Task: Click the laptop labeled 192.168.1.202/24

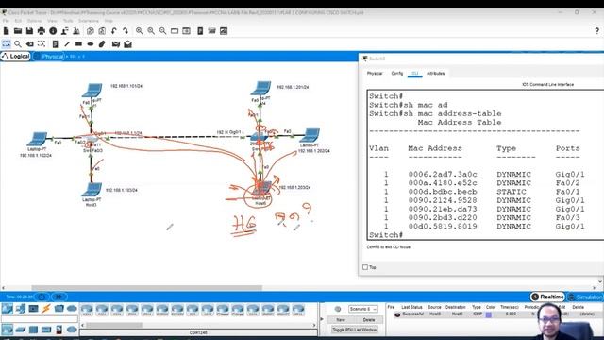Action: click(310, 136)
